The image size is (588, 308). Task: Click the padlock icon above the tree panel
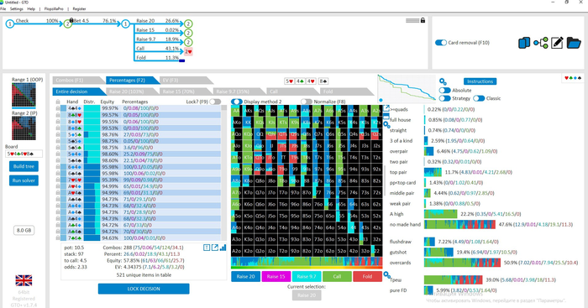423,20
